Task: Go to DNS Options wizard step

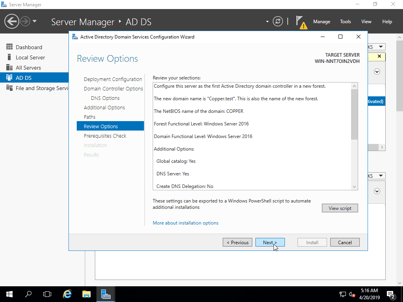Action: click(x=105, y=98)
